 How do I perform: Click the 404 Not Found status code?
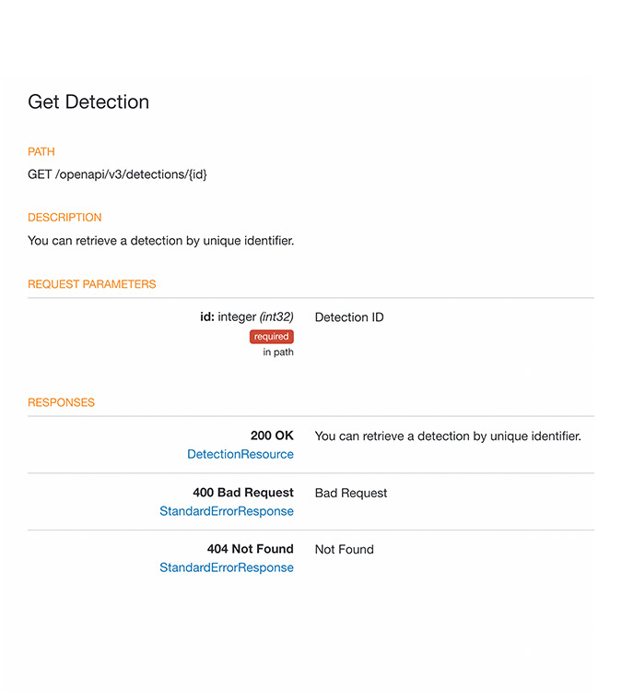250,549
